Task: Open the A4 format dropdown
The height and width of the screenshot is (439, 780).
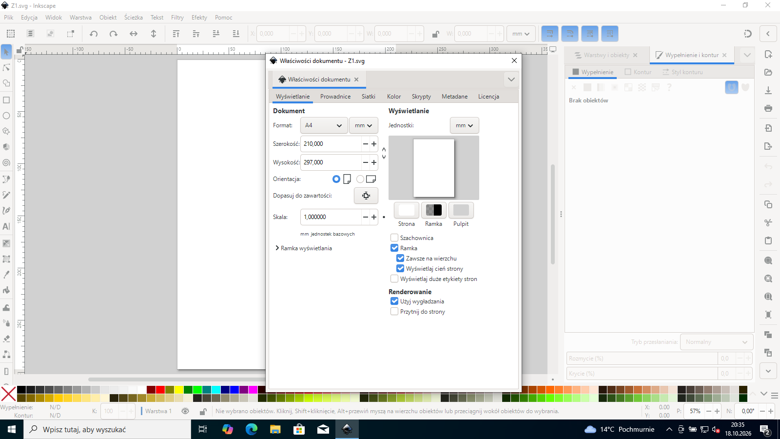Action: 324,125
